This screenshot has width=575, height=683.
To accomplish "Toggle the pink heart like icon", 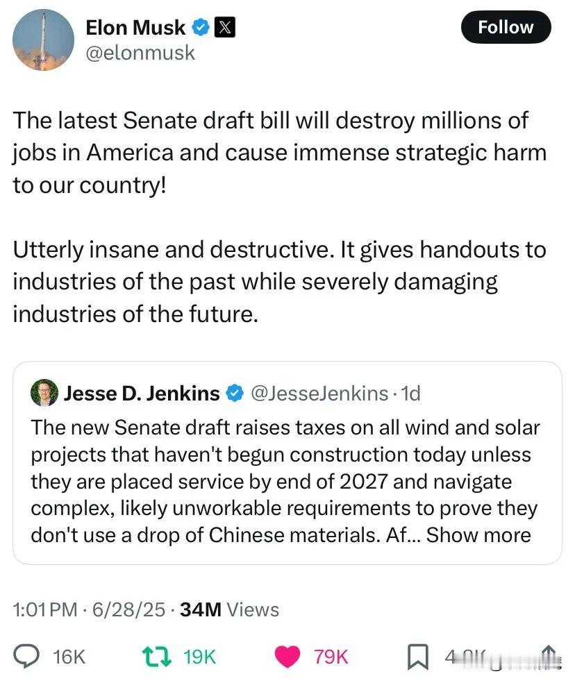I will [x=287, y=657].
